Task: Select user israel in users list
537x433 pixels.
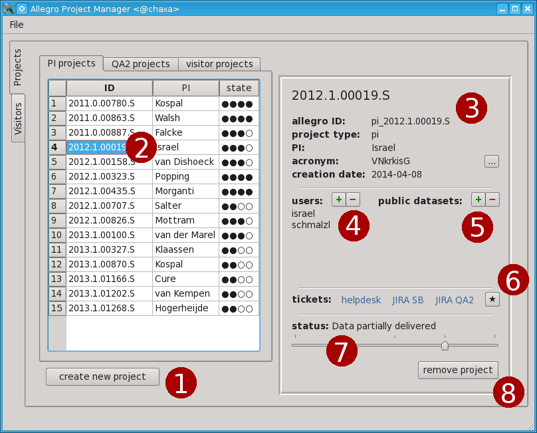Action: [303, 214]
